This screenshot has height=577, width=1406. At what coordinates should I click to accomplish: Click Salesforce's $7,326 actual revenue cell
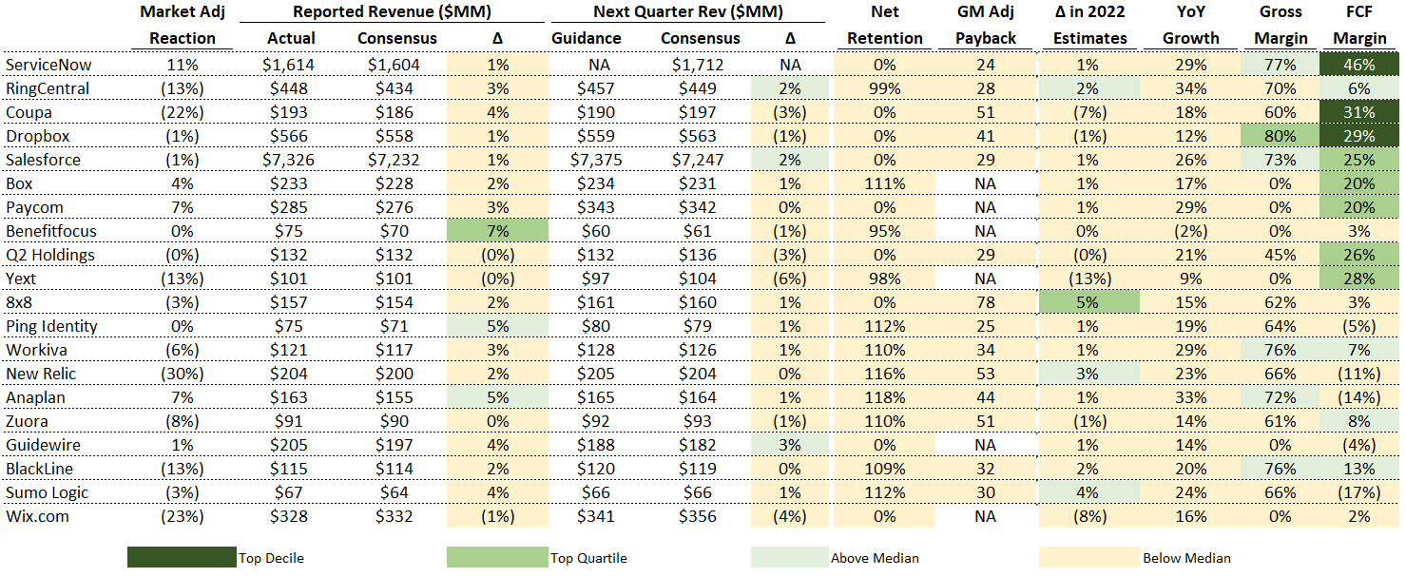pyautogui.click(x=289, y=160)
